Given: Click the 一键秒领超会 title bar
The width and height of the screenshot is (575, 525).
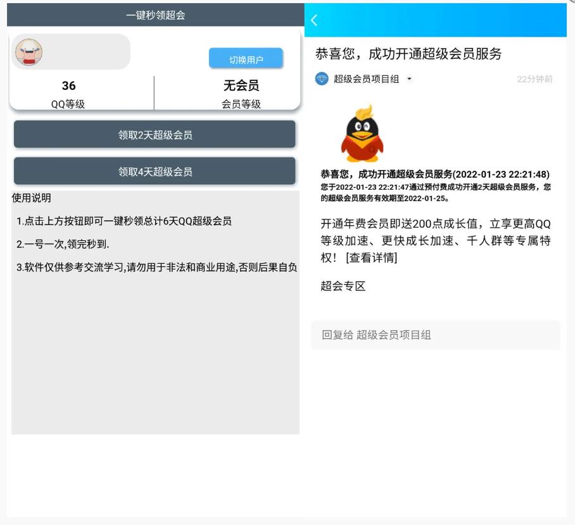Looking at the screenshot, I should click(x=155, y=15).
